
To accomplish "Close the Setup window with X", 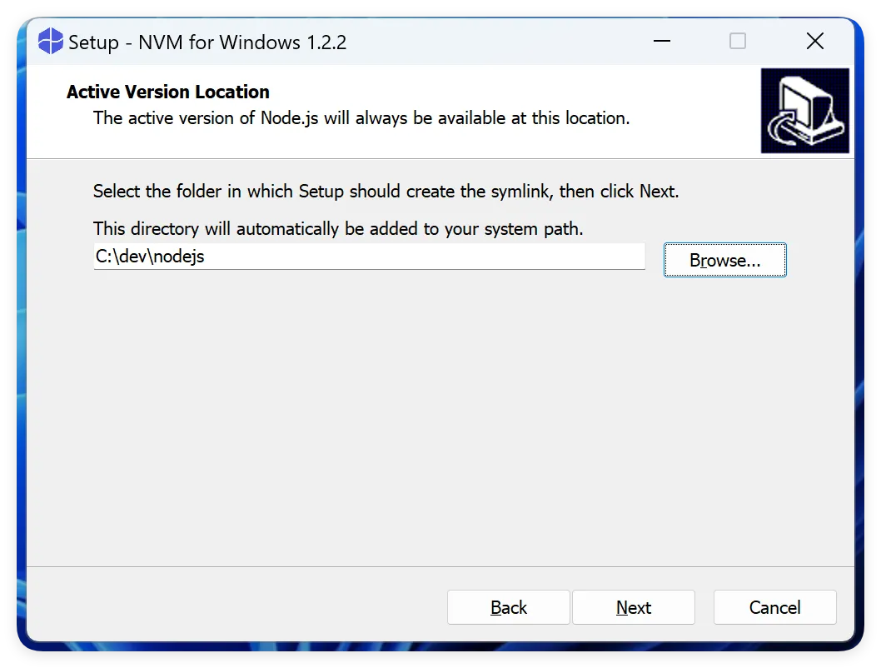I will (814, 41).
